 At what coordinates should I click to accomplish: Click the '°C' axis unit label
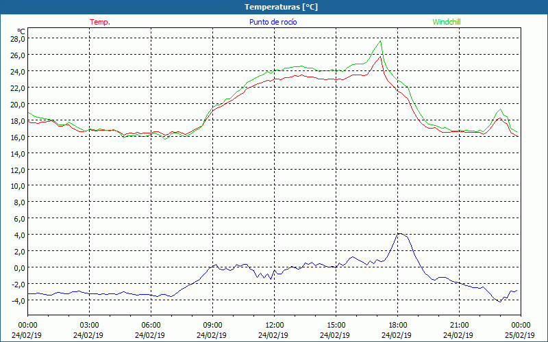click(x=21, y=31)
